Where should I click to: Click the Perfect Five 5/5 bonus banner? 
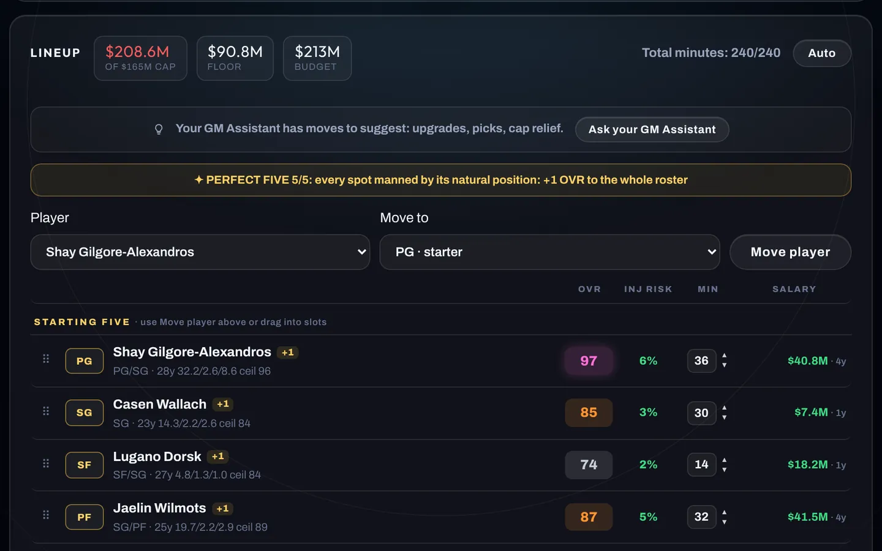(x=441, y=180)
